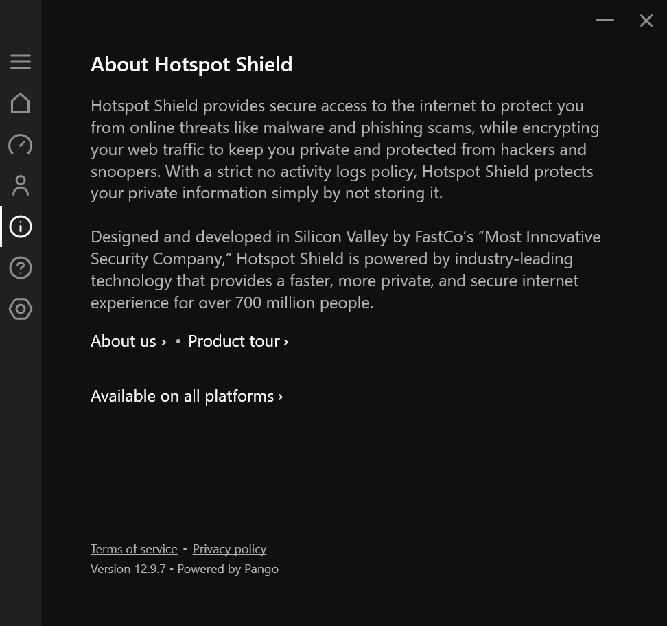
Task: Open the Privacy policy link
Action: tap(229, 548)
